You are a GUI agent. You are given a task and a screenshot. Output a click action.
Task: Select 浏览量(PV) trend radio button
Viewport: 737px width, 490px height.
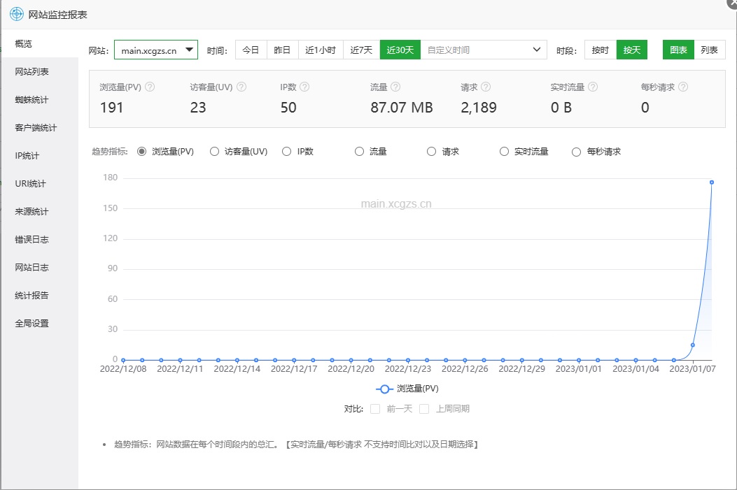click(x=141, y=152)
